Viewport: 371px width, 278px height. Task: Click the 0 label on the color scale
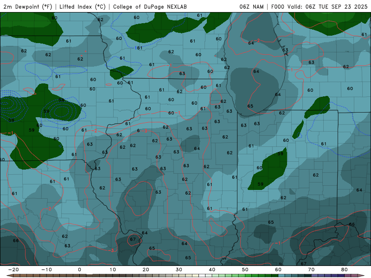79,270
